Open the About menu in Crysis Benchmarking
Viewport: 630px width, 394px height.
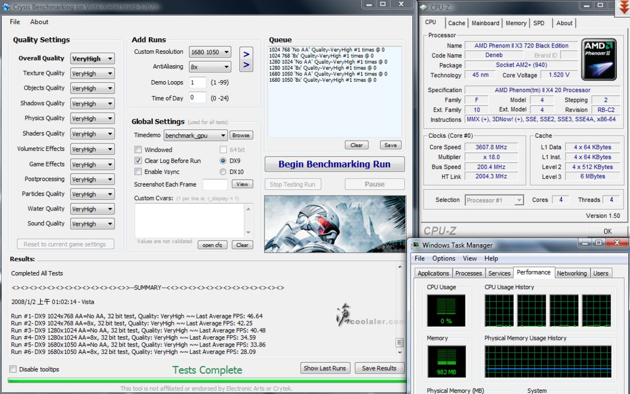[39, 22]
